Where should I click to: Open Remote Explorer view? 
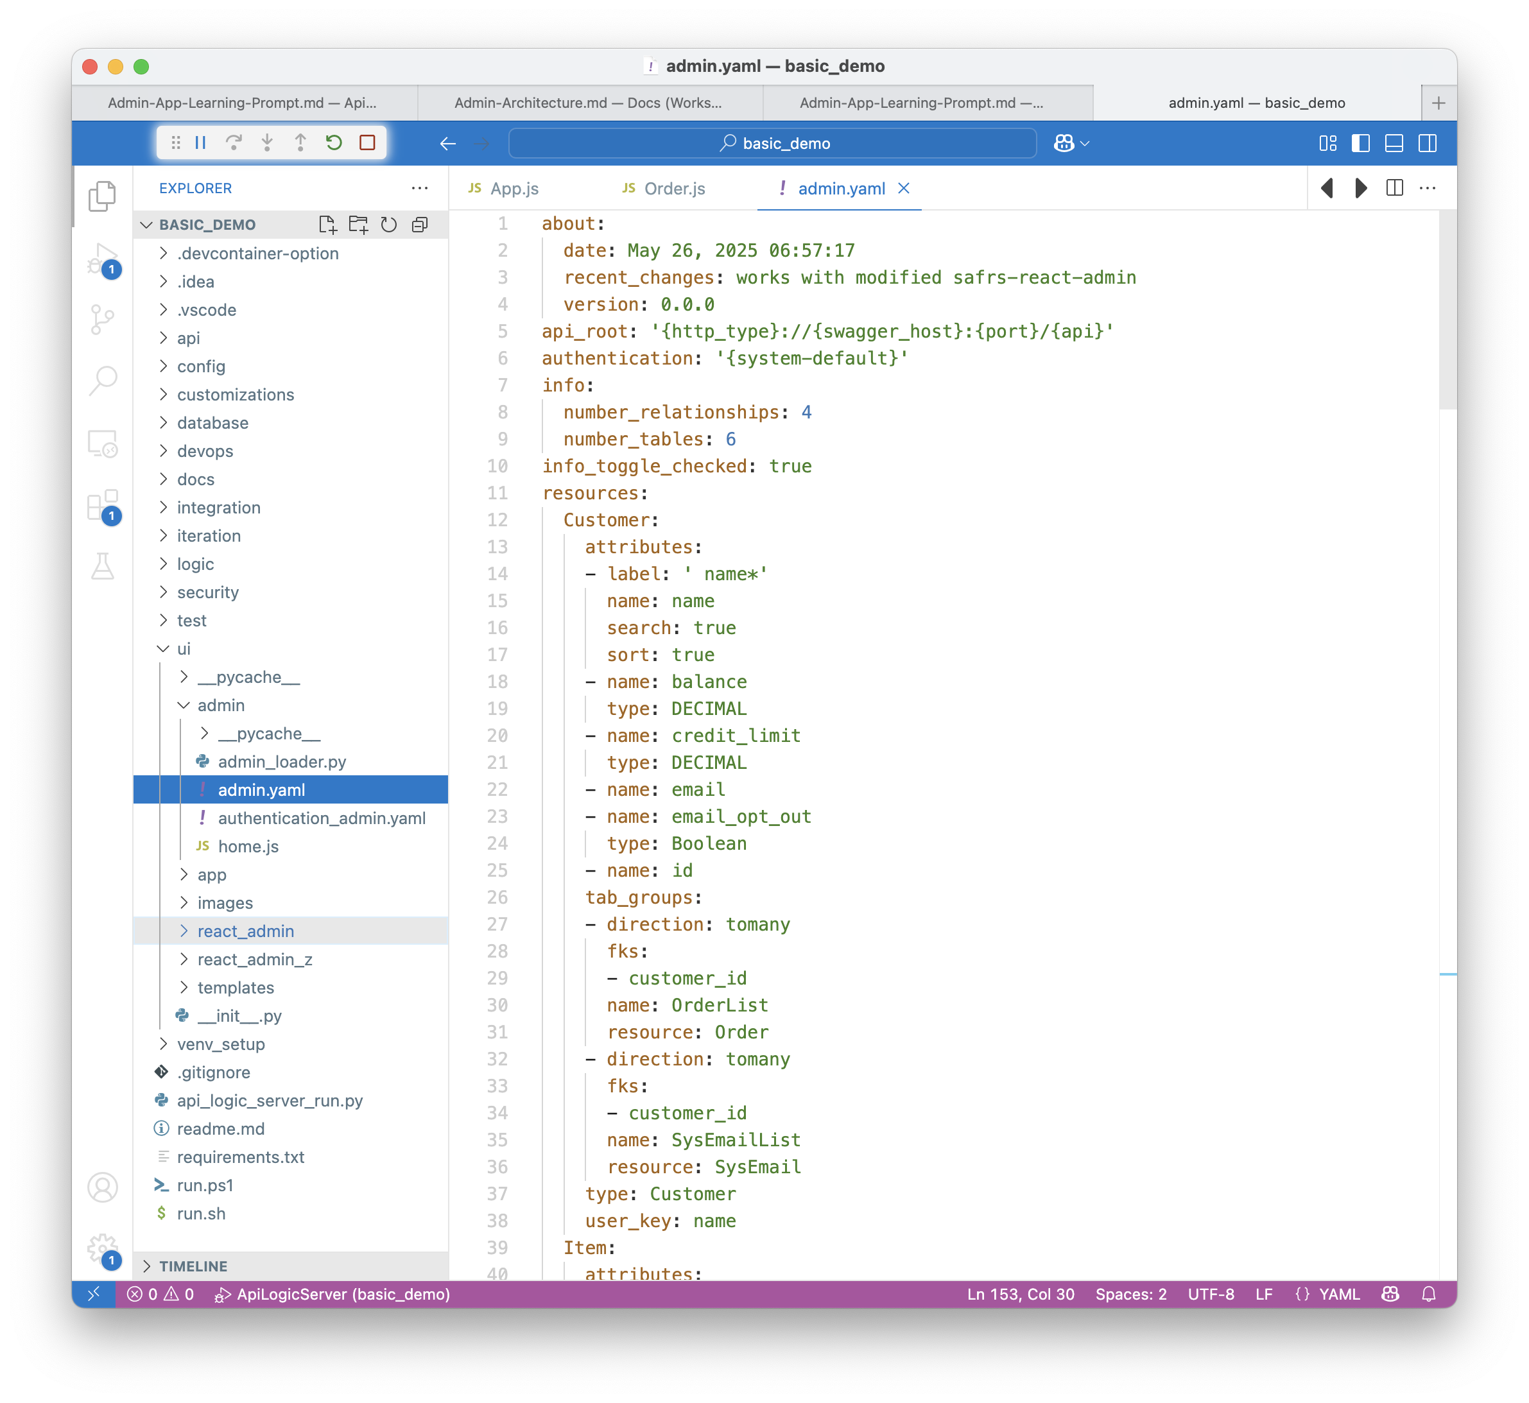coord(103,443)
